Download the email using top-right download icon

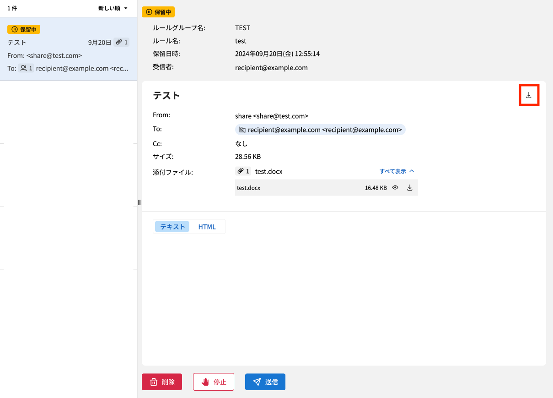coord(529,95)
